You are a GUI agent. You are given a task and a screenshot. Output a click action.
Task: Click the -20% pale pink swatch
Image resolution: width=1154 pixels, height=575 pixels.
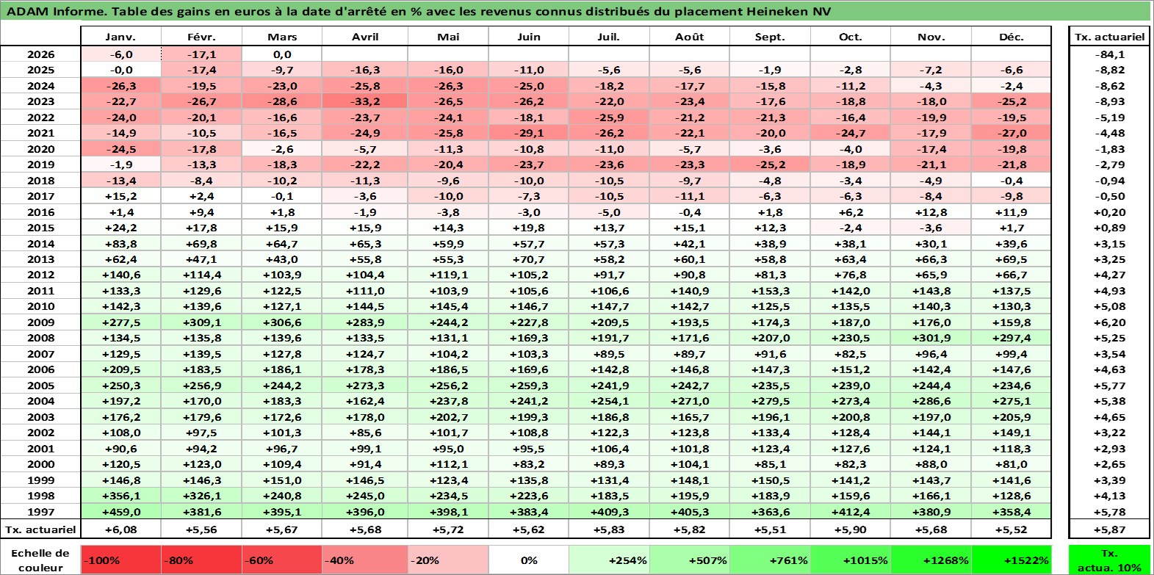[448, 560]
